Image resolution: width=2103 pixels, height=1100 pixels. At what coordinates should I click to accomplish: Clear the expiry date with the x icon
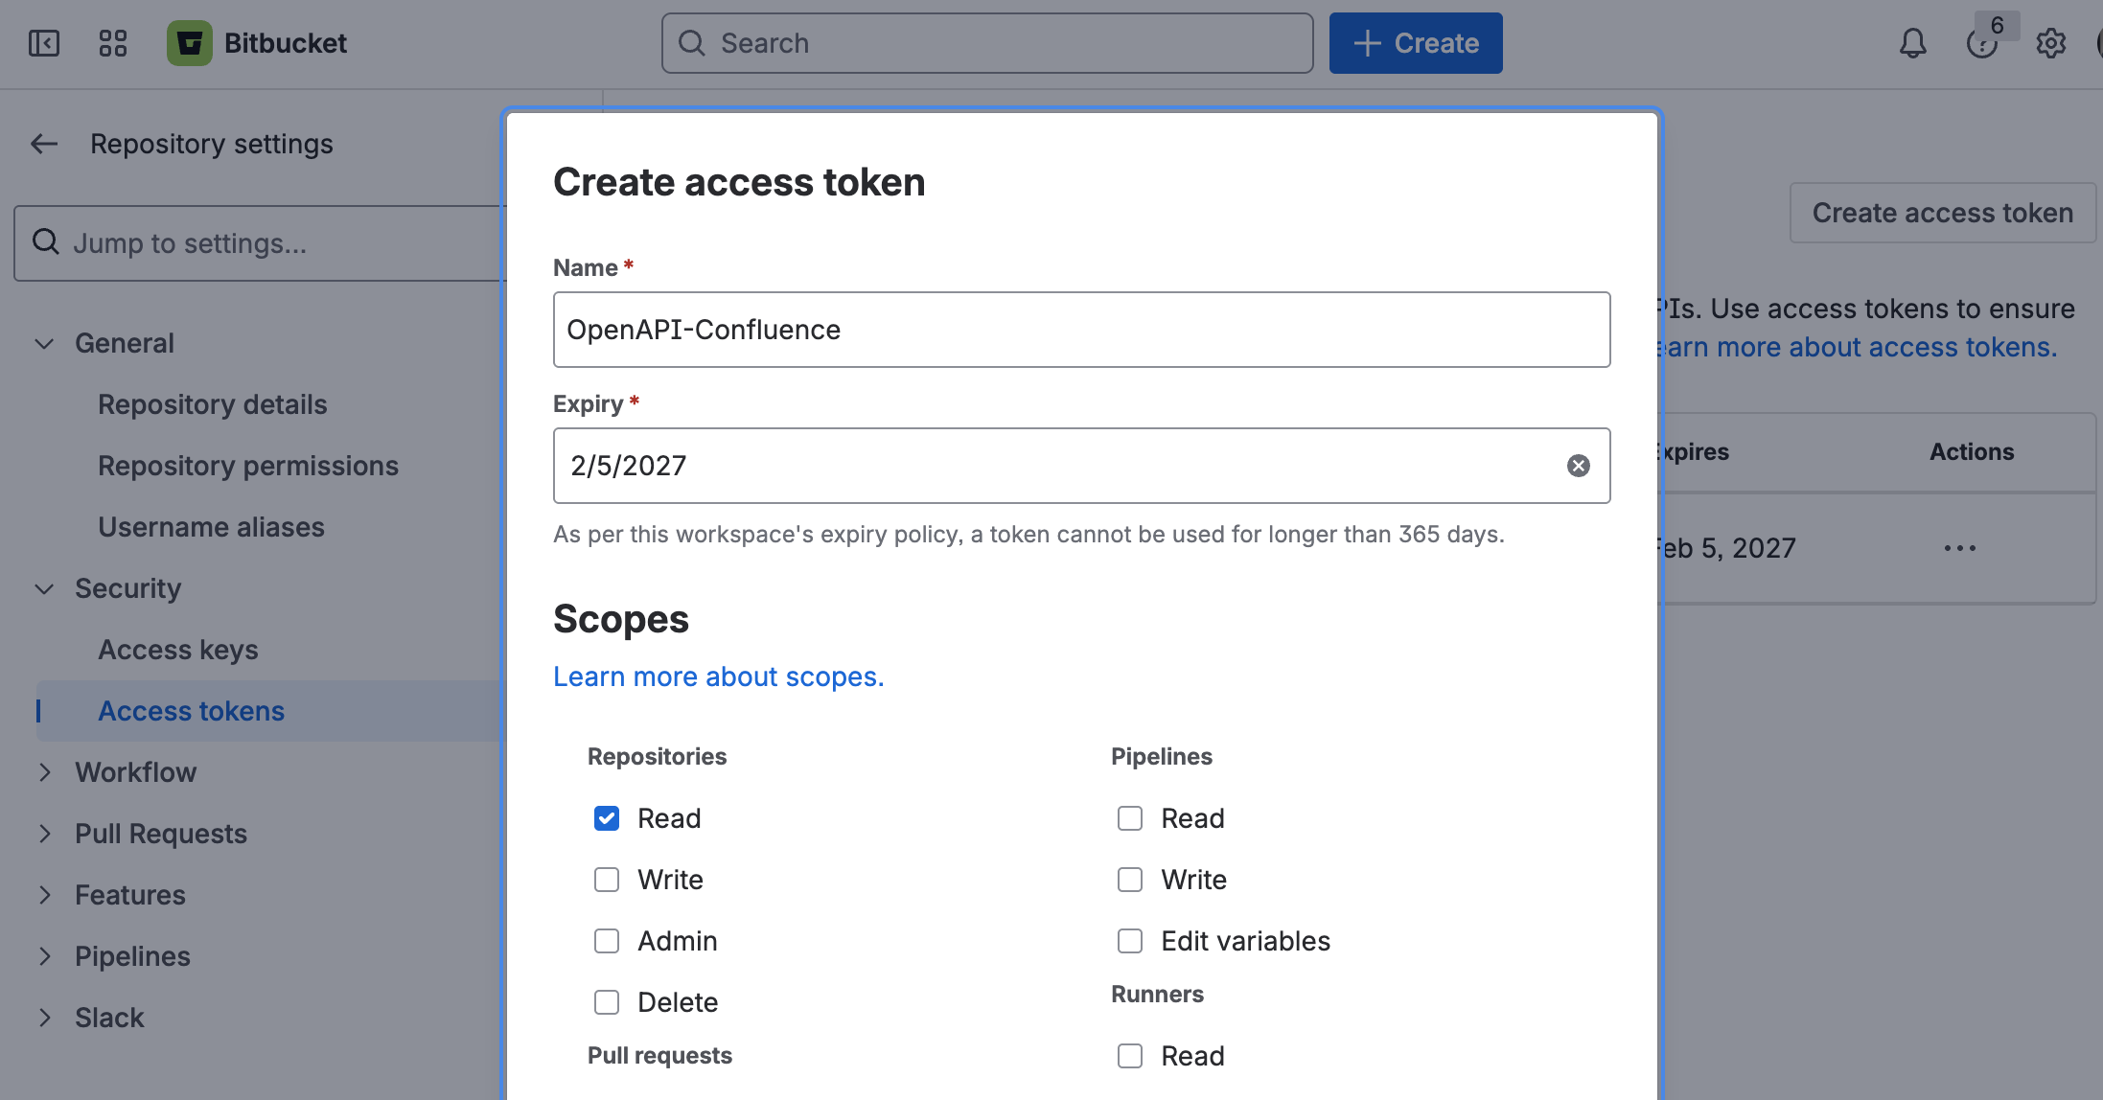pos(1579,466)
